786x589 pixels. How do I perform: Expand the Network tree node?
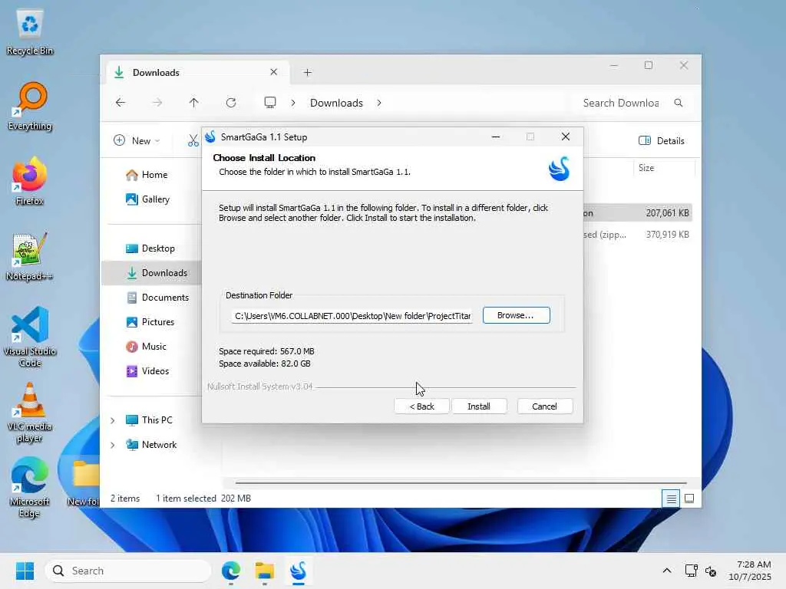pyautogui.click(x=113, y=445)
